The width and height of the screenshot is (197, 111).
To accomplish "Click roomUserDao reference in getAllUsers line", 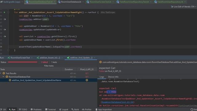I will [44, 36].
